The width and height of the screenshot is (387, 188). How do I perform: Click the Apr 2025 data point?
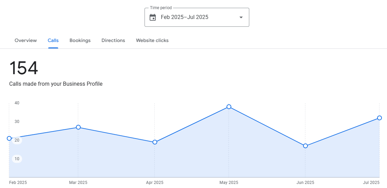point(155,142)
